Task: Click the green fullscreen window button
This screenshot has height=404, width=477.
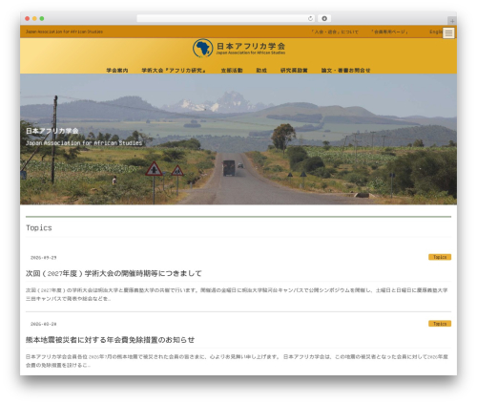Action: [42, 19]
